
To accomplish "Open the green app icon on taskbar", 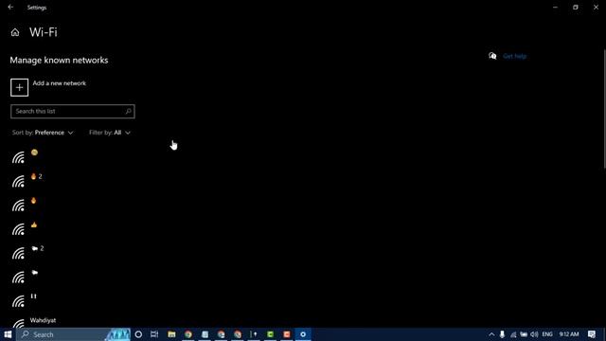I will point(270,334).
